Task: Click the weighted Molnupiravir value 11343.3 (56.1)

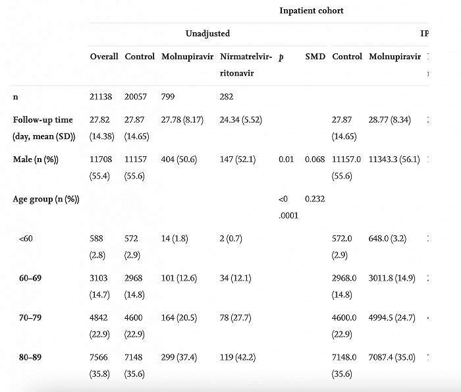Action: coord(394,159)
